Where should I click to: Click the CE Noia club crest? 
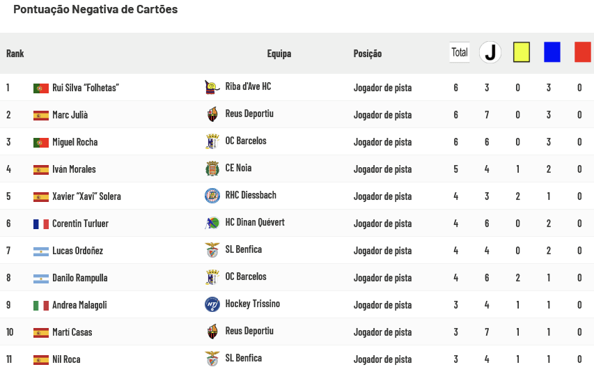(212, 169)
